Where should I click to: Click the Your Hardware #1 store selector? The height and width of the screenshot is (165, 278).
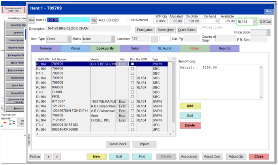13,10
